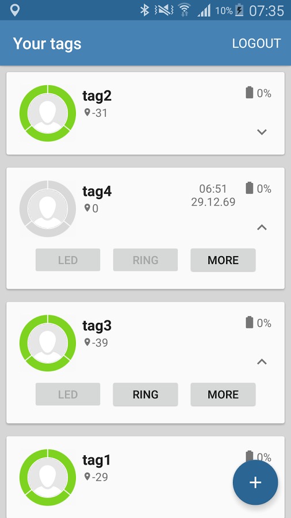Screen dimensions: 291x518
Task: Tap the disabled LED button on tag4
Action: point(68,260)
